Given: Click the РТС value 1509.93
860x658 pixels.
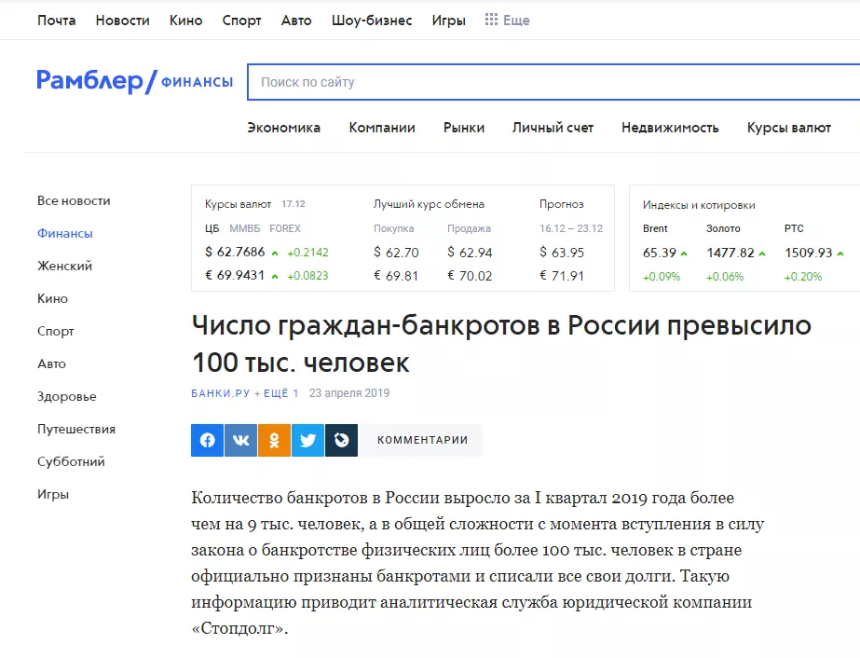Looking at the screenshot, I should (x=809, y=253).
